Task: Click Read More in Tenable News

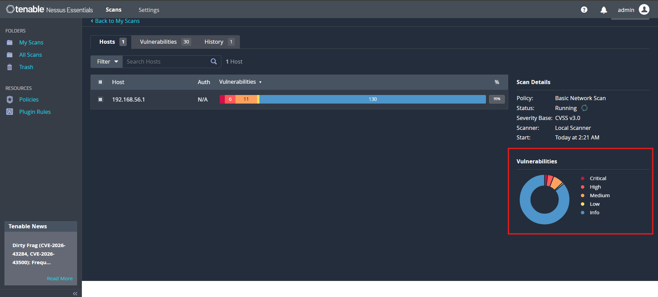Action: pos(60,279)
